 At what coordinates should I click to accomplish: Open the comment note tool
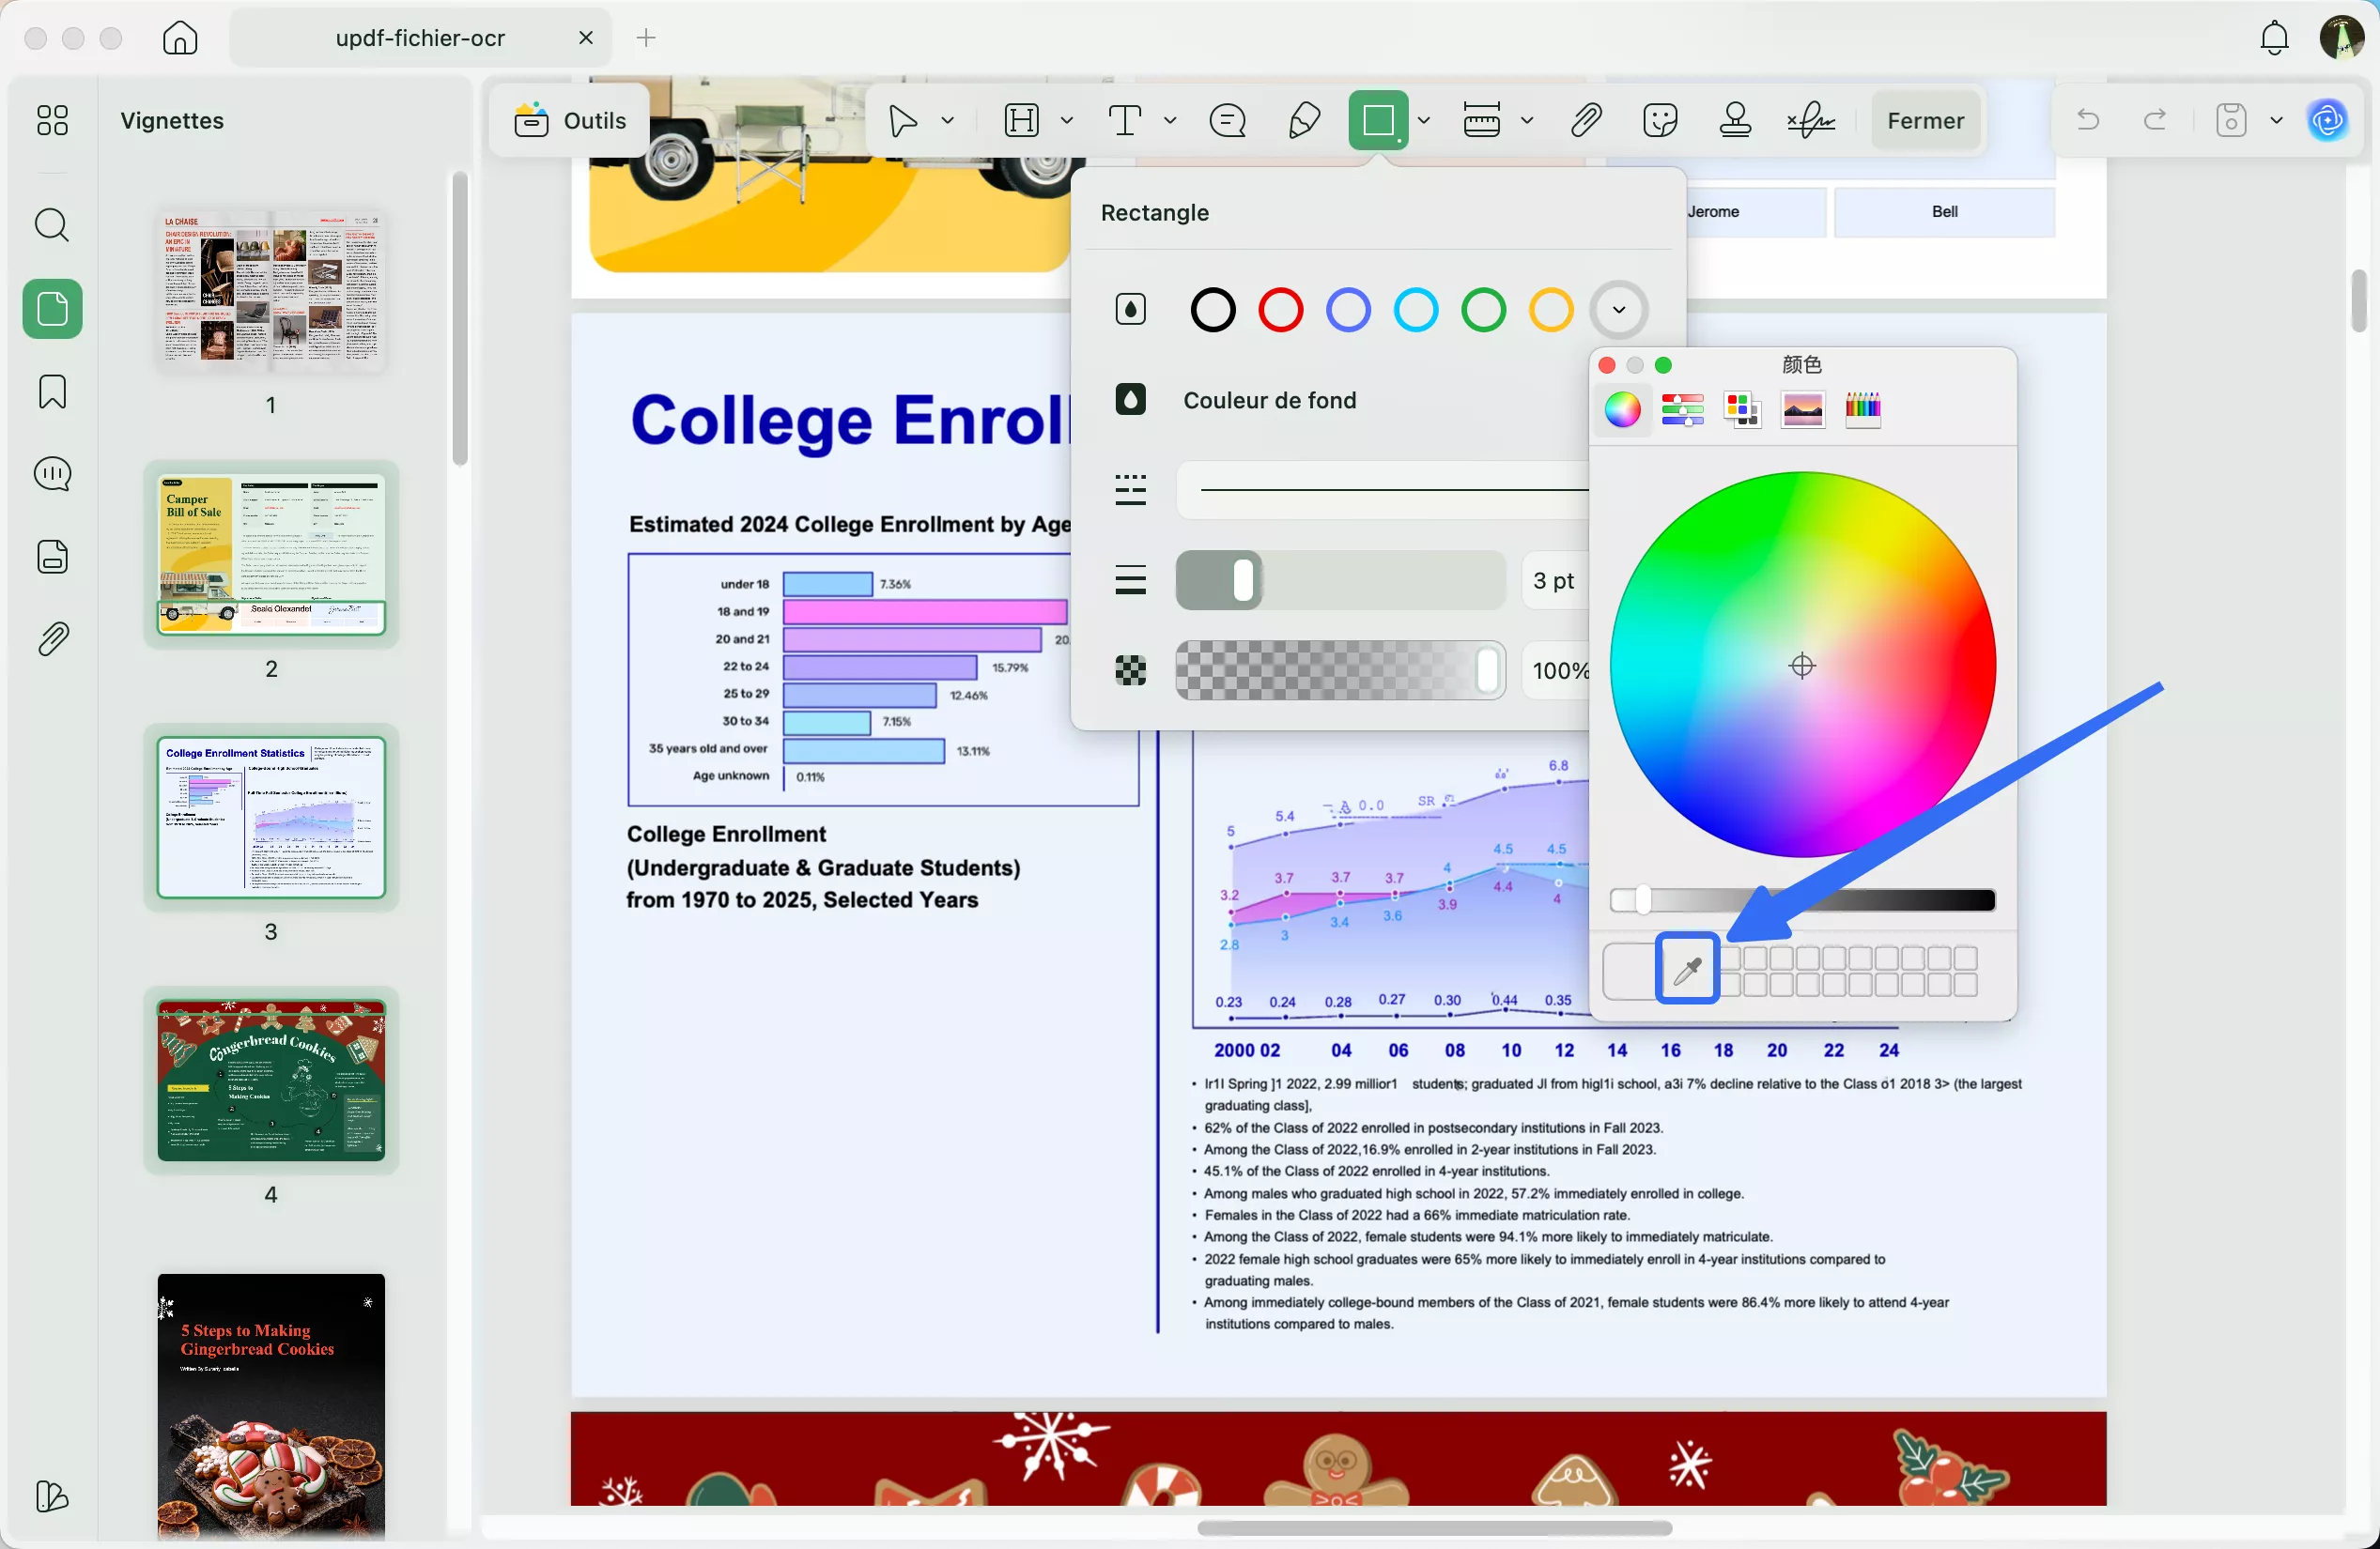click(1227, 121)
